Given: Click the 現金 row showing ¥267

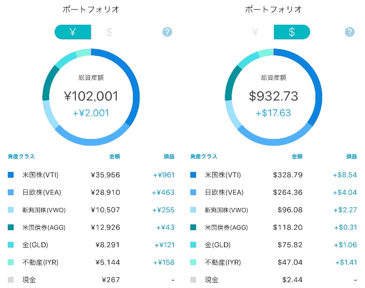Looking at the screenshot, I should 91,280.
